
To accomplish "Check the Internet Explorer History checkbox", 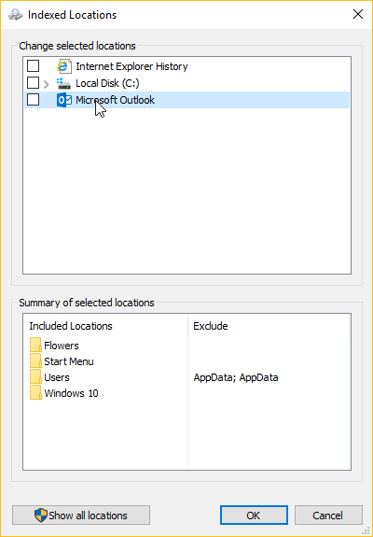I will (x=34, y=66).
